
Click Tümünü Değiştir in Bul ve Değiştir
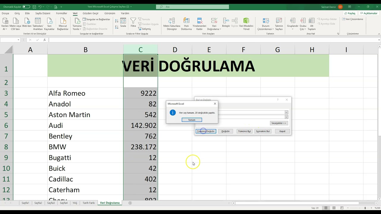click(206, 131)
